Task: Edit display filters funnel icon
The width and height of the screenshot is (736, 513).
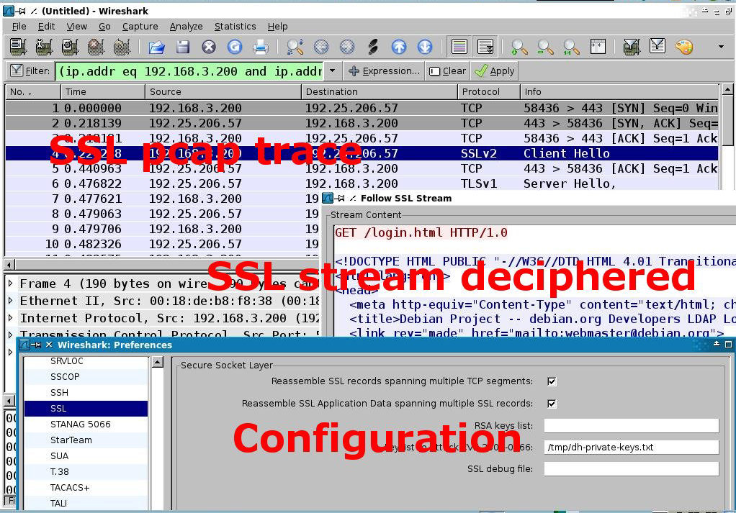Action: pos(658,46)
